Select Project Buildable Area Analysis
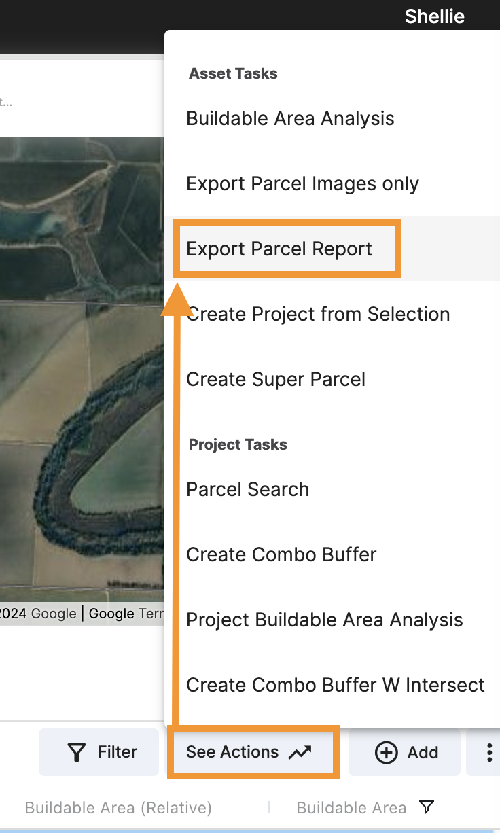Image resolution: width=500 pixels, height=833 pixels. coord(324,620)
